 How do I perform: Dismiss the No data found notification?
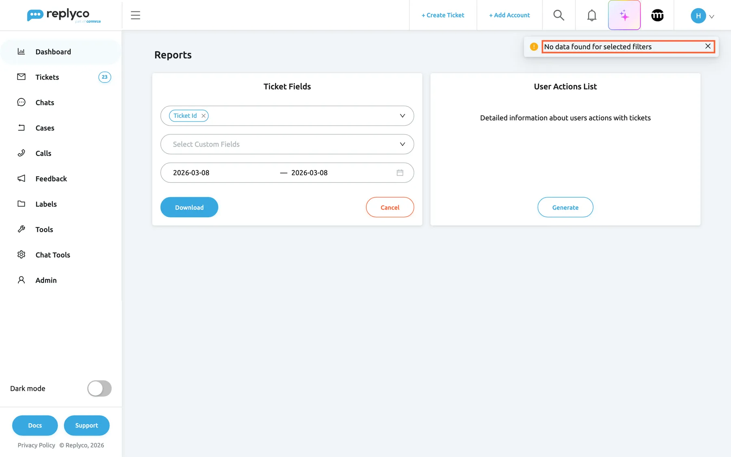coord(708,46)
